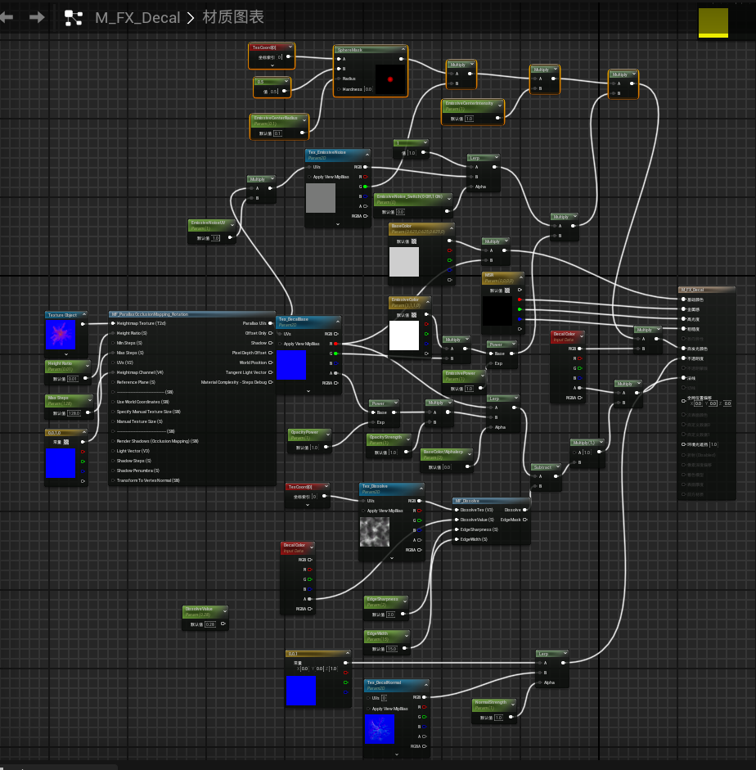Click the DissolveValue default value field

[209, 624]
